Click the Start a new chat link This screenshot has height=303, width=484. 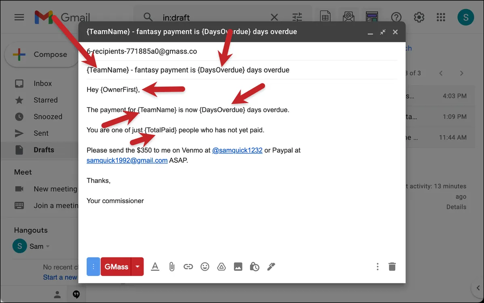(x=60, y=277)
